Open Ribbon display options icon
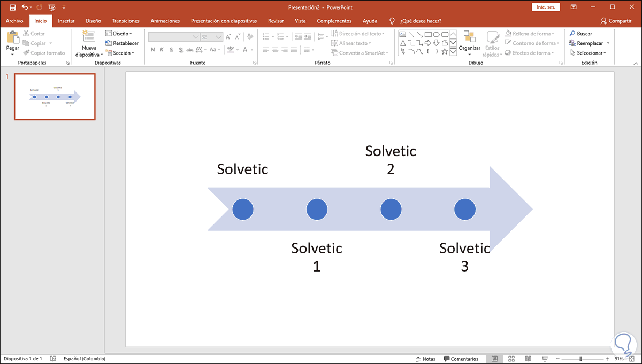Screen dimensions: 642x364 point(574,7)
